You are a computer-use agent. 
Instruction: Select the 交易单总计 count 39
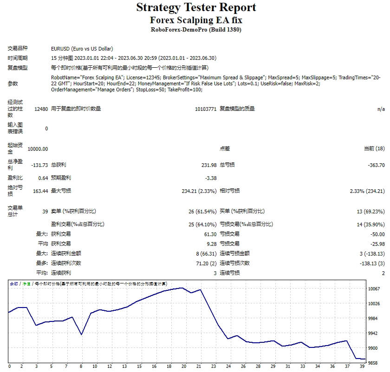click(x=44, y=211)
